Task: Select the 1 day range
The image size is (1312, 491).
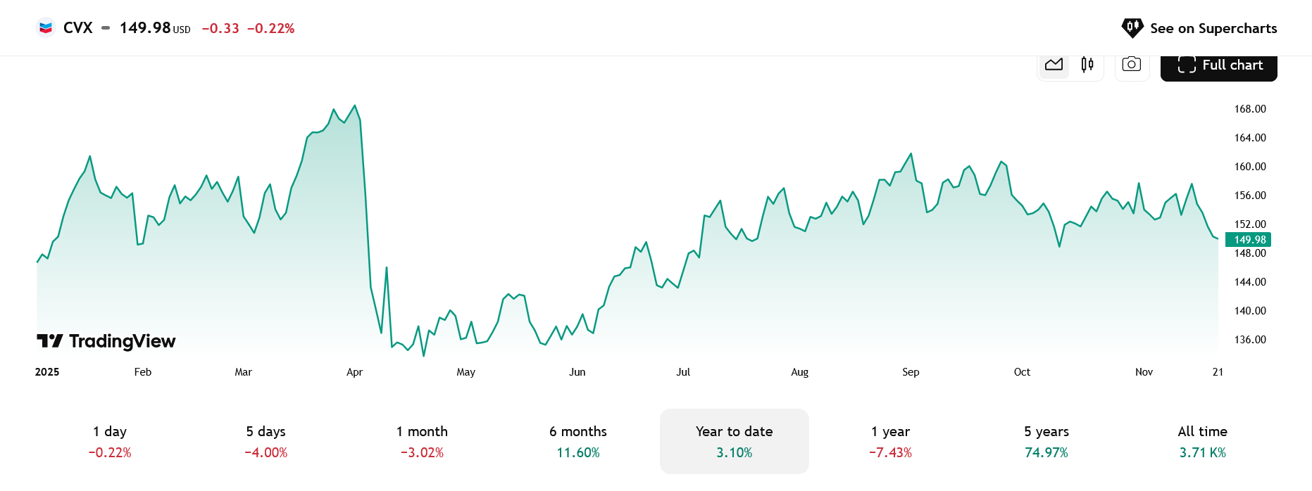Action: 110,441
